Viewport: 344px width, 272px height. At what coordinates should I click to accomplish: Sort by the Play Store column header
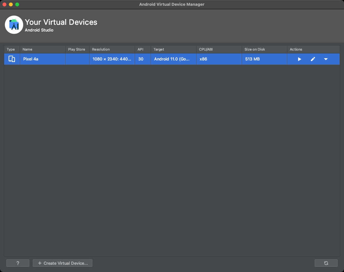tap(77, 49)
